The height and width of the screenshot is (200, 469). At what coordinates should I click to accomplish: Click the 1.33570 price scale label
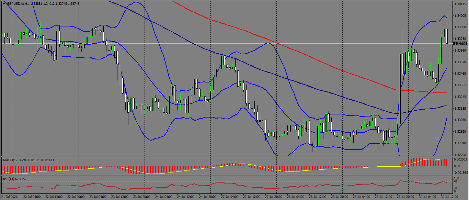coord(460,62)
